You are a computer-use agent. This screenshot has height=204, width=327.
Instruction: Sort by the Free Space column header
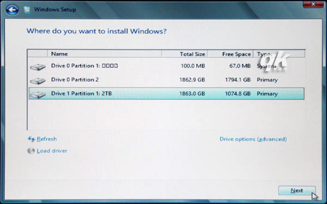231,54
